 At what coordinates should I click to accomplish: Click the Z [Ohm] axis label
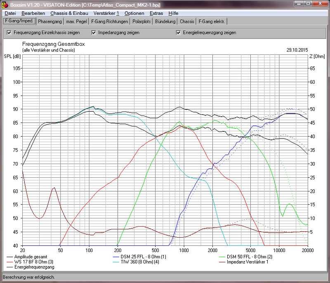pyautogui.click(x=317, y=57)
